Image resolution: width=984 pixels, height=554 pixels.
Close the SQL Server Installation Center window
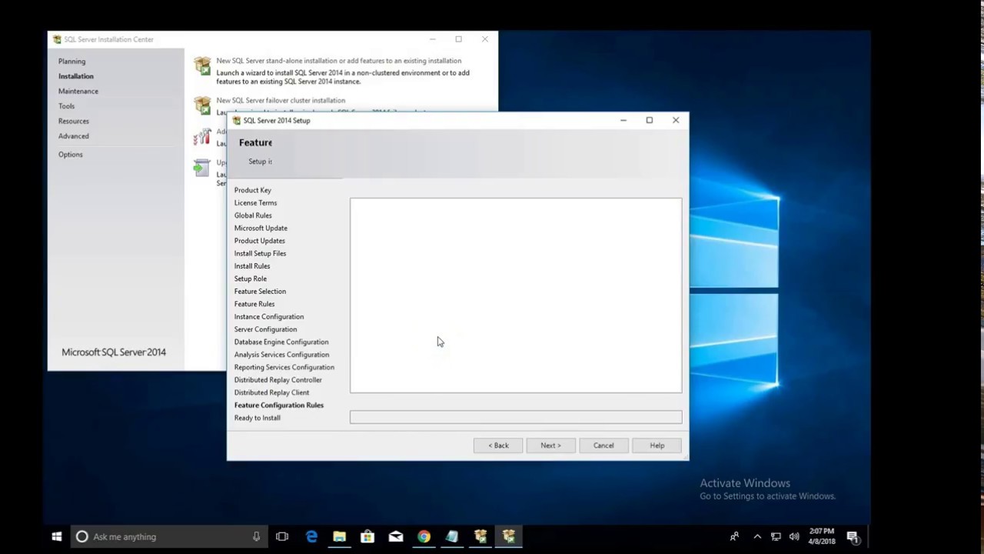(x=485, y=39)
